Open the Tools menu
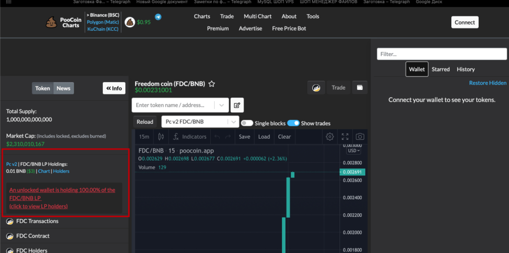 tap(313, 16)
